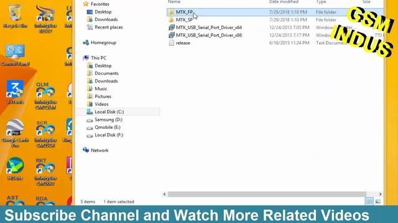Launch InfinityBox CM2QLM shortcut
This screenshot has width=398, height=223.
[45, 95]
